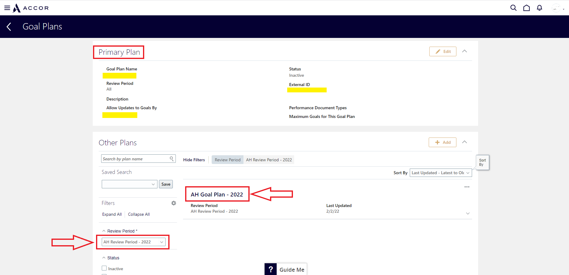The width and height of the screenshot is (569, 275).
Task: Open the hamburger navigation menu
Action: (7, 8)
